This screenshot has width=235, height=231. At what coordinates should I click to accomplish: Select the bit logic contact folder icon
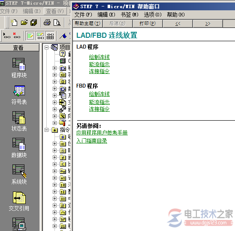63,144
